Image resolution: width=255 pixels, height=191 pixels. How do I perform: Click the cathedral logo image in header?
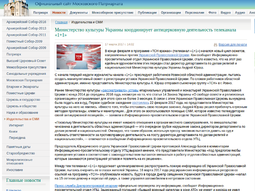point(16,8)
